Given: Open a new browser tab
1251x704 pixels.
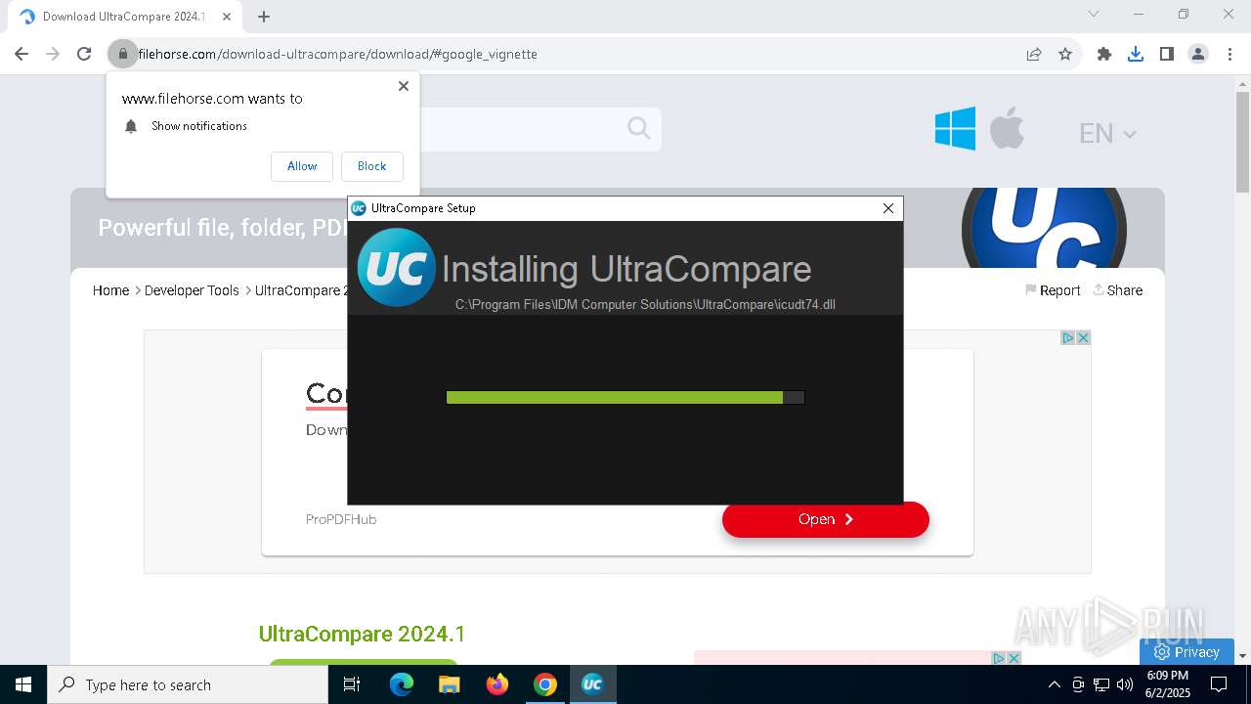Looking at the screenshot, I should point(264,17).
